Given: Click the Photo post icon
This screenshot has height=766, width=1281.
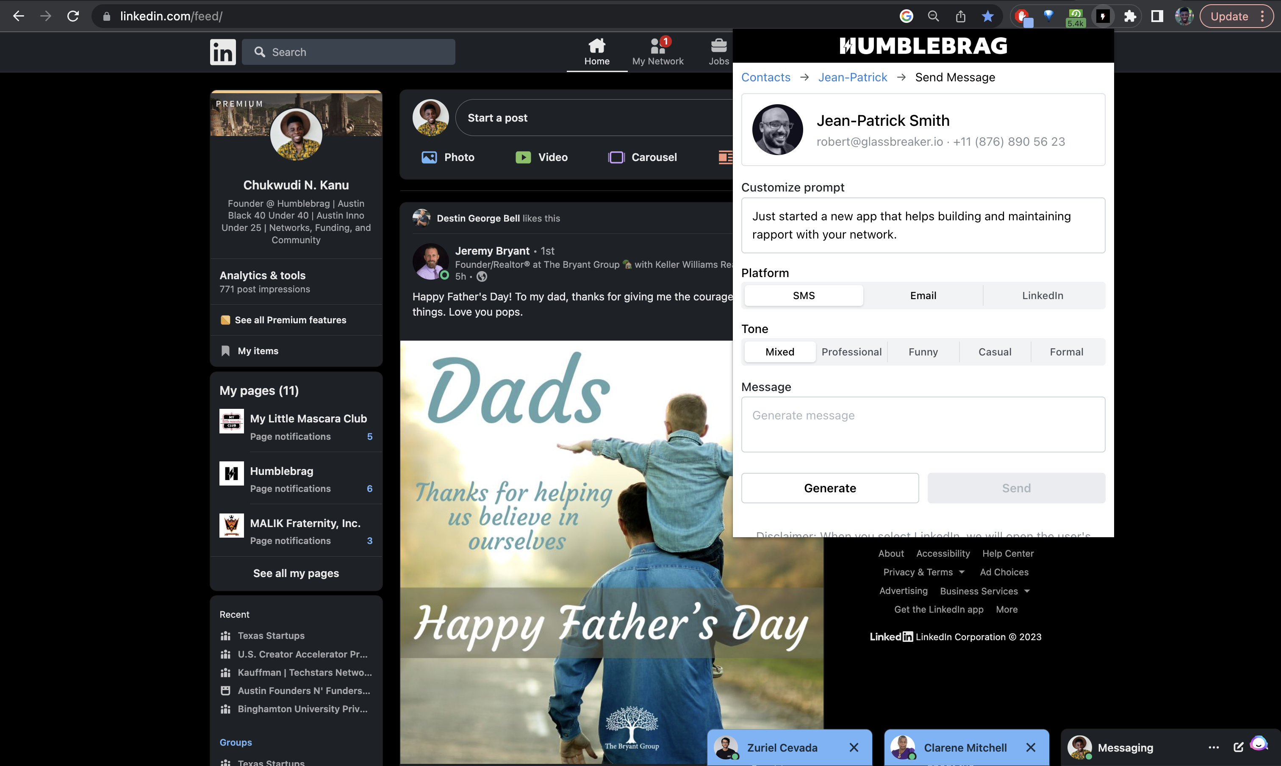Looking at the screenshot, I should [429, 158].
